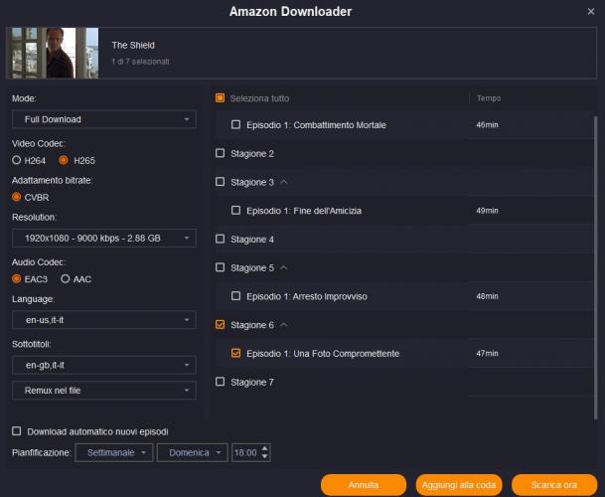Select AAC audio codec
The image size is (605, 497).
tap(66, 278)
